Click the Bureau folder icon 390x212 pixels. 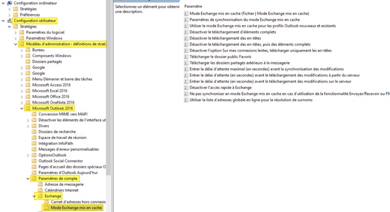pos(28,50)
